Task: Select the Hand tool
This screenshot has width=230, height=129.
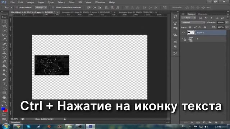Action: coord(4,97)
